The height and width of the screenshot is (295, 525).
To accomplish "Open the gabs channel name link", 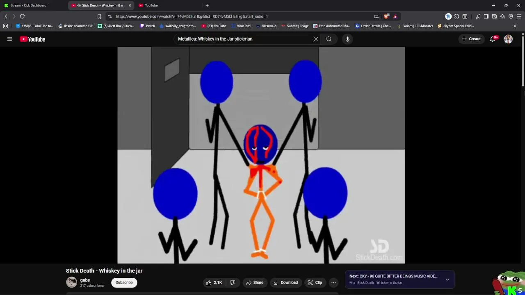I will pyautogui.click(x=85, y=280).
